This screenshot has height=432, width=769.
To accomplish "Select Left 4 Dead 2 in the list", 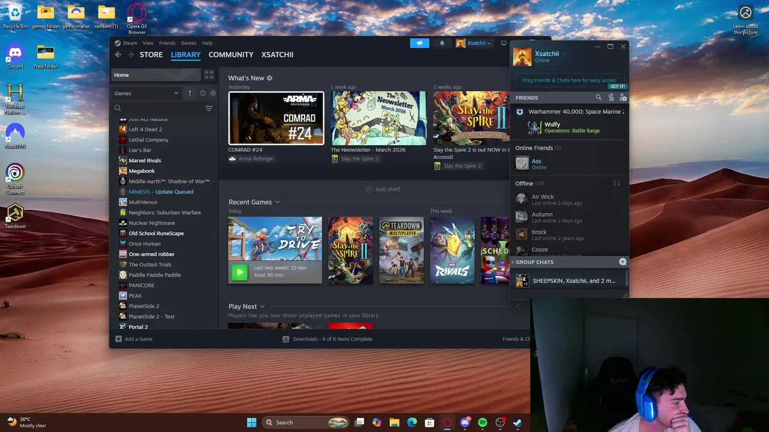I will pos(145,130).
